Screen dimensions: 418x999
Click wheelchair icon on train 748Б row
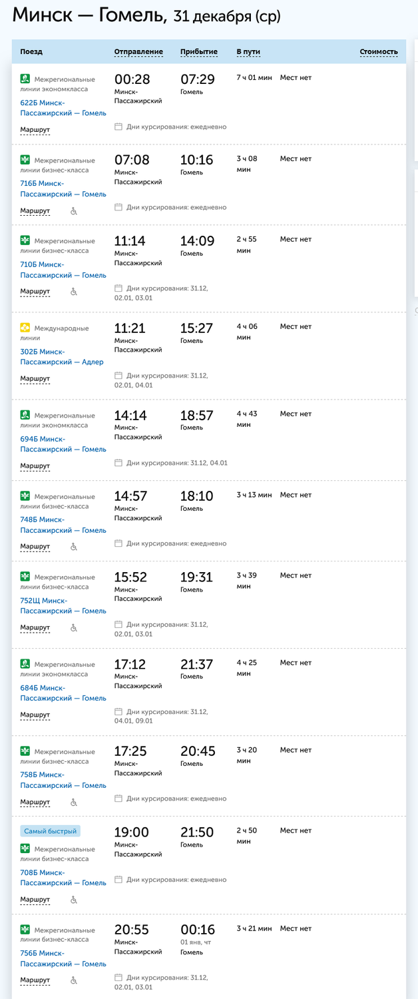[74, 547]
